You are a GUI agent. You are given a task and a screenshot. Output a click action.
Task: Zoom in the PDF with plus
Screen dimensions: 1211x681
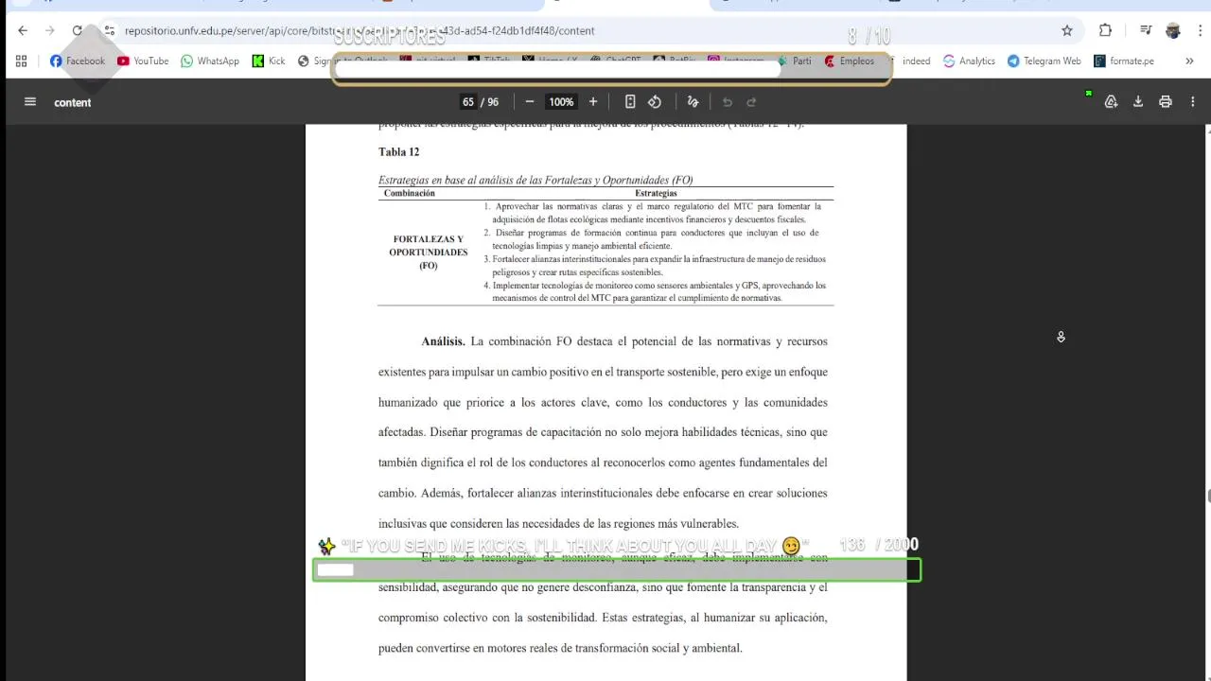tap(593, 102)
